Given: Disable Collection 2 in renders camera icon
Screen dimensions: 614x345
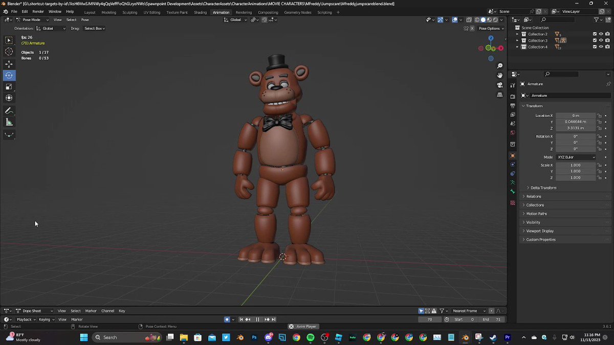Looking at the screenshot, I should (x=607, y=34).
